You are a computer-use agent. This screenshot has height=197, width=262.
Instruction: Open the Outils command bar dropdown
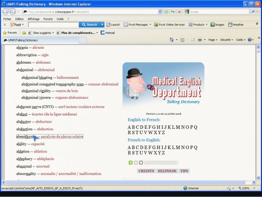(x=241, y=40)
